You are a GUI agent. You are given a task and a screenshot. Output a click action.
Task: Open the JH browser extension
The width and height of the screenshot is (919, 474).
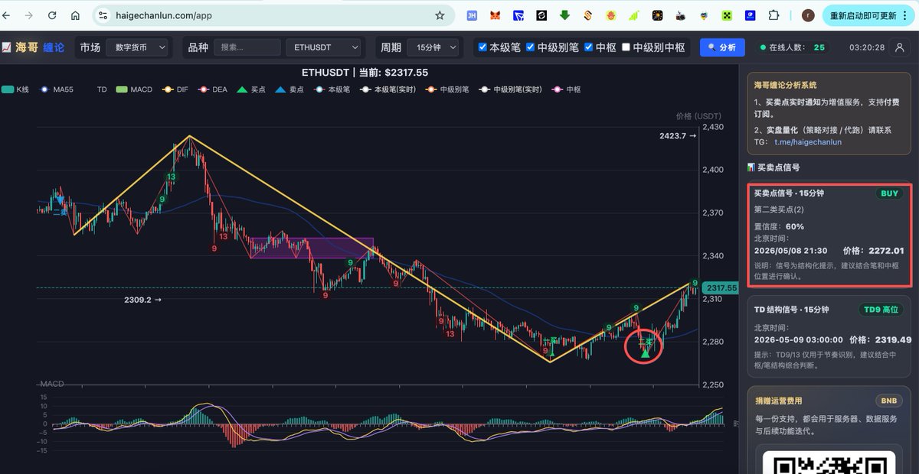tap(472, 15)
